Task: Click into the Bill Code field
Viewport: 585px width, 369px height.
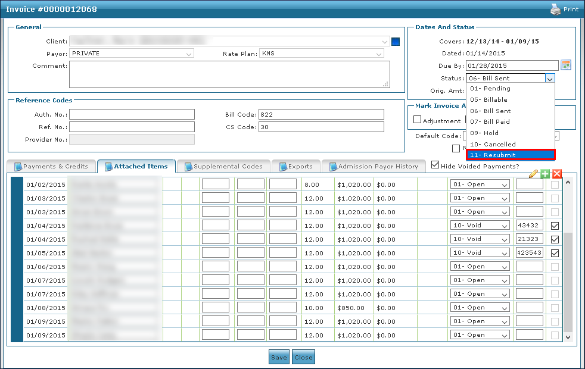Action: [x=321, y=114]
